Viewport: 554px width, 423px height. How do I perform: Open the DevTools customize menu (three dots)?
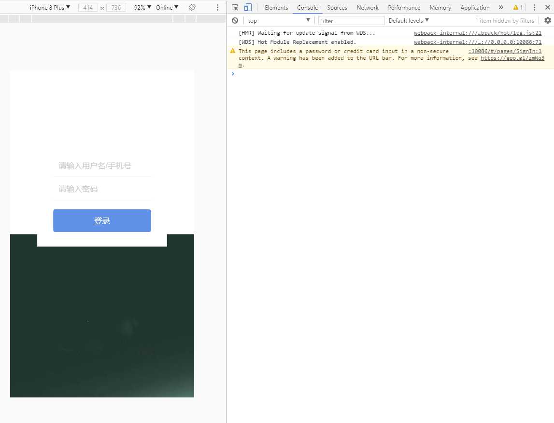[x=534, y=7]
